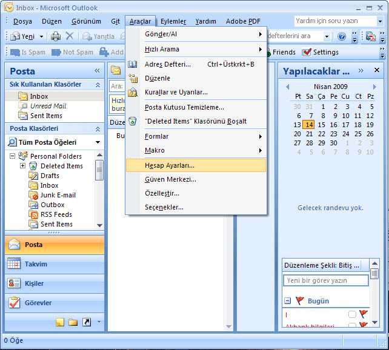
Task: Select Posta Kutusu Temizleme menu item
Action: (x=196, y=107)
